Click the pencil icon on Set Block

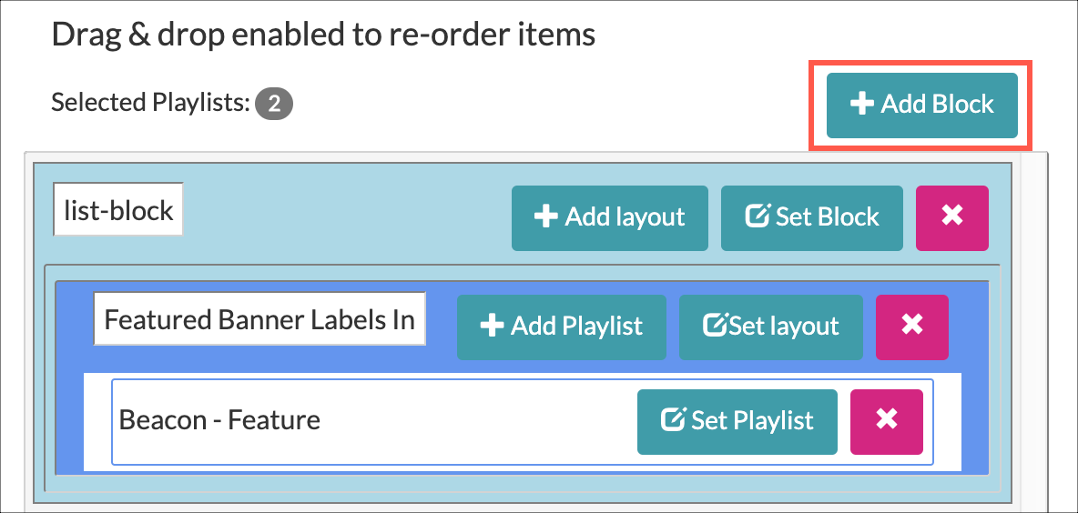coord(758,217)
